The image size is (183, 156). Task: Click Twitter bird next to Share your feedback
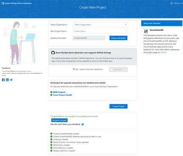click(x=83, y=124)
